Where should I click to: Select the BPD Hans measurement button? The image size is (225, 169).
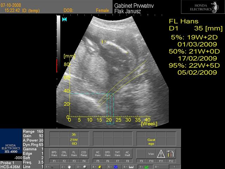(54, 154)
